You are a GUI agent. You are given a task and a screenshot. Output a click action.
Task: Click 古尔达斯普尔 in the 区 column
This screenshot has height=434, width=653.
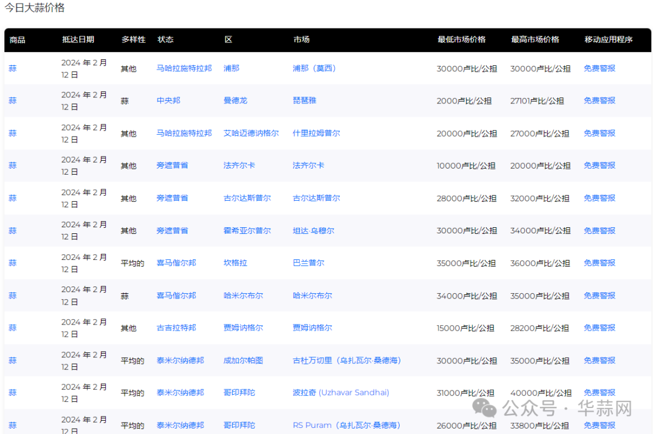point(247,198)
